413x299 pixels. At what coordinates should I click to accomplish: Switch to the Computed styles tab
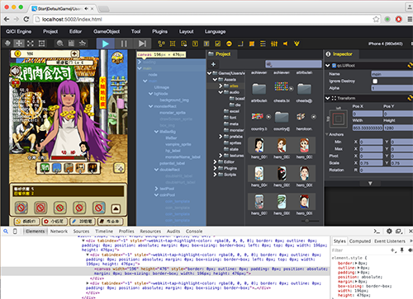point(360,241)
